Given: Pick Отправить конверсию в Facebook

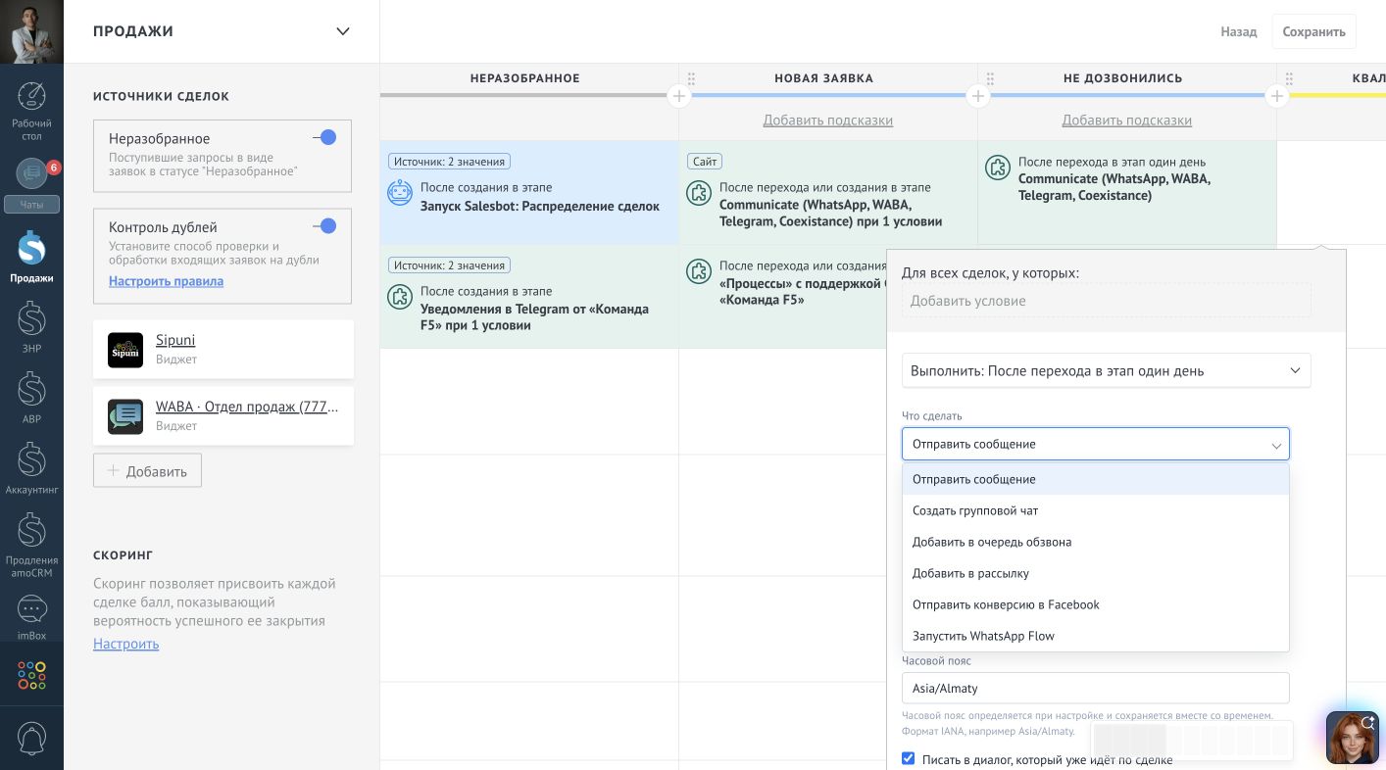Looking at the screenshot, I should pos(1096,604).
